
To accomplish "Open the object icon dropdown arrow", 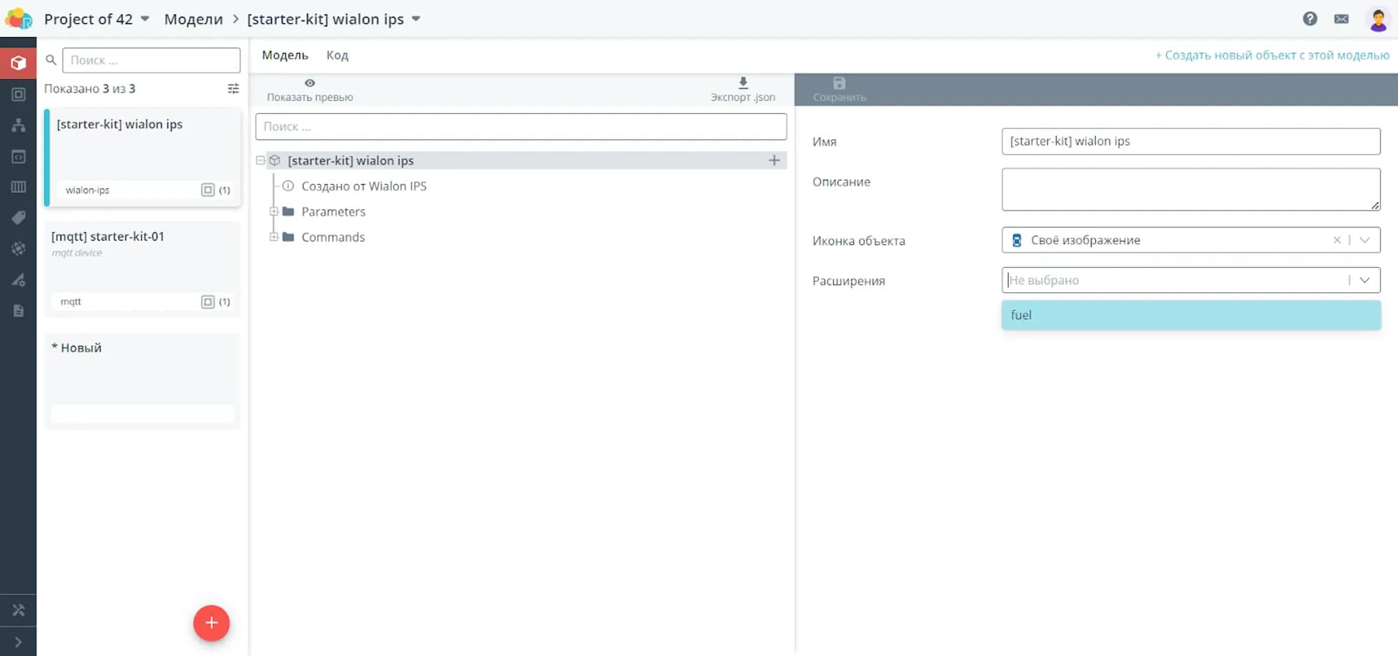I will click(1364, 240).
